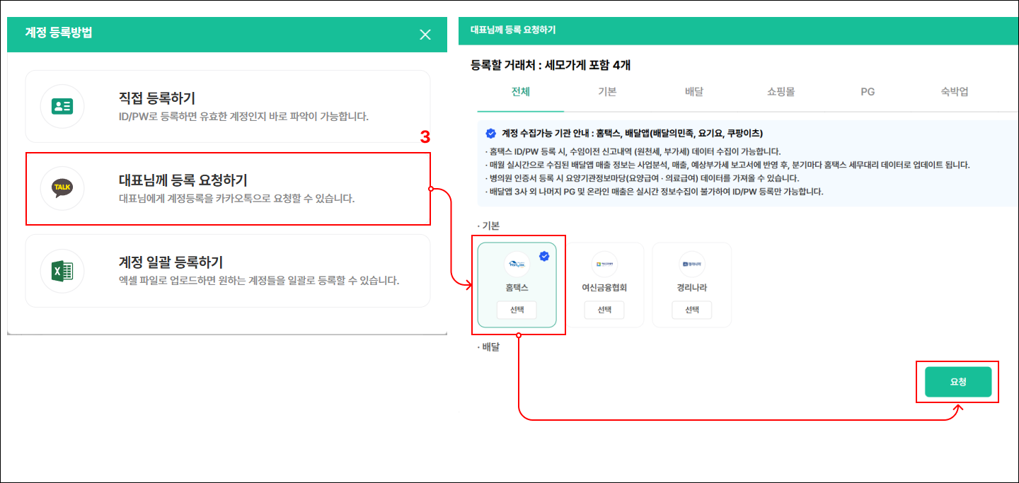
Task: Open the 쇼핑몰 tab
Action: coord(781,92)
